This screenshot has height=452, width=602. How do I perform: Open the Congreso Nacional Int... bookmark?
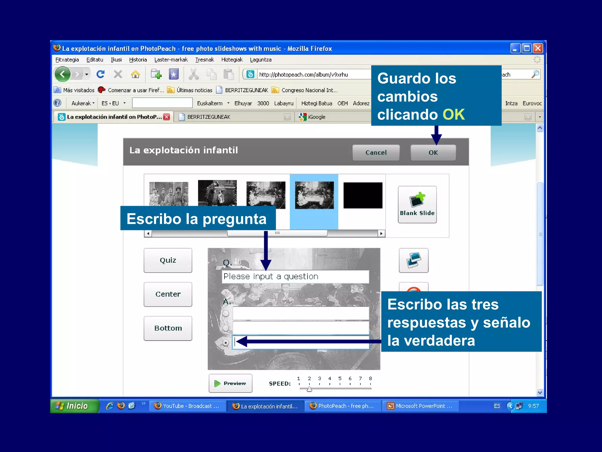(305, 90)
